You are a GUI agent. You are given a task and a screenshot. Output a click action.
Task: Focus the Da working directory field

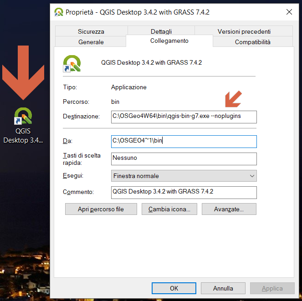coord(184,141)
